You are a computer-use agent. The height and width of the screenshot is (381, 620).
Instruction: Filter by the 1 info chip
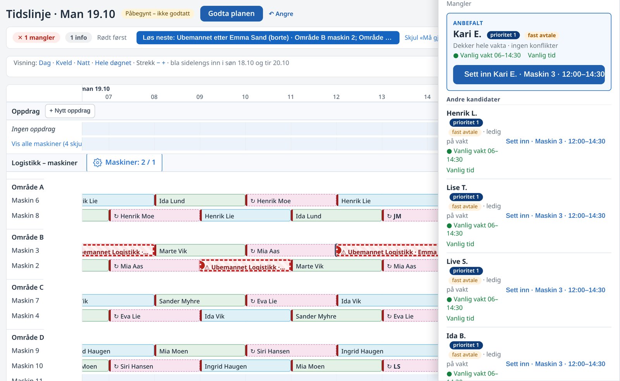pos(78,38)
